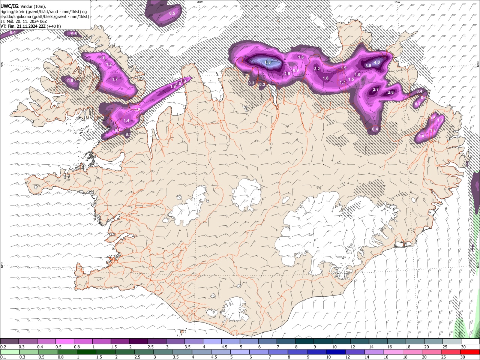Click the 20W longitude label
Screen dimensions: 480x360
pyautogui.click(x=199, y=2)
